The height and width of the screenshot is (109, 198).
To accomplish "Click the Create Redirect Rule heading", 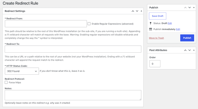I will [x=20, y=3].
